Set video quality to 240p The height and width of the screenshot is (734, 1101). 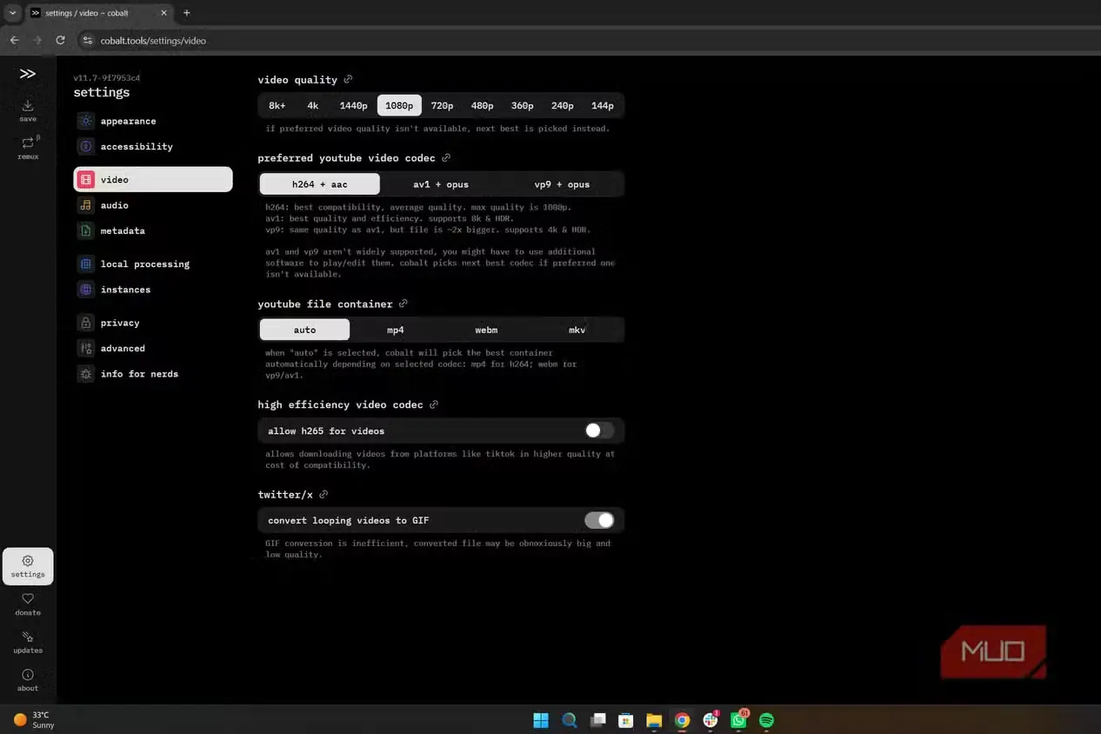[563, 105]
